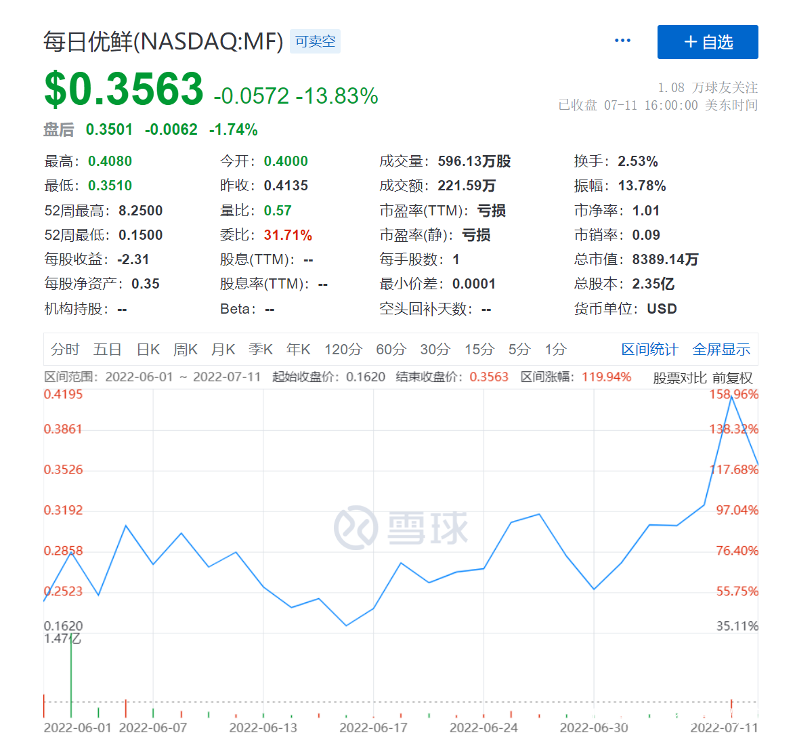Image resolution: width=795 pixels, height=737 pixels.
Task: Open the 5分 interval chart
Action: (x=519, y=349)
